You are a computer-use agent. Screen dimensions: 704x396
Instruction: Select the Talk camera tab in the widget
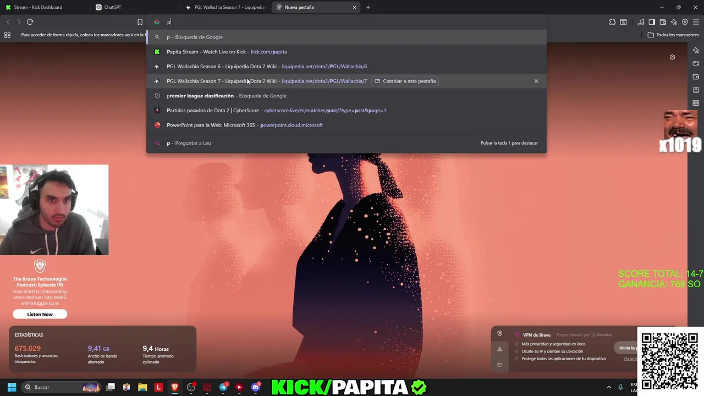click(499, 365)
